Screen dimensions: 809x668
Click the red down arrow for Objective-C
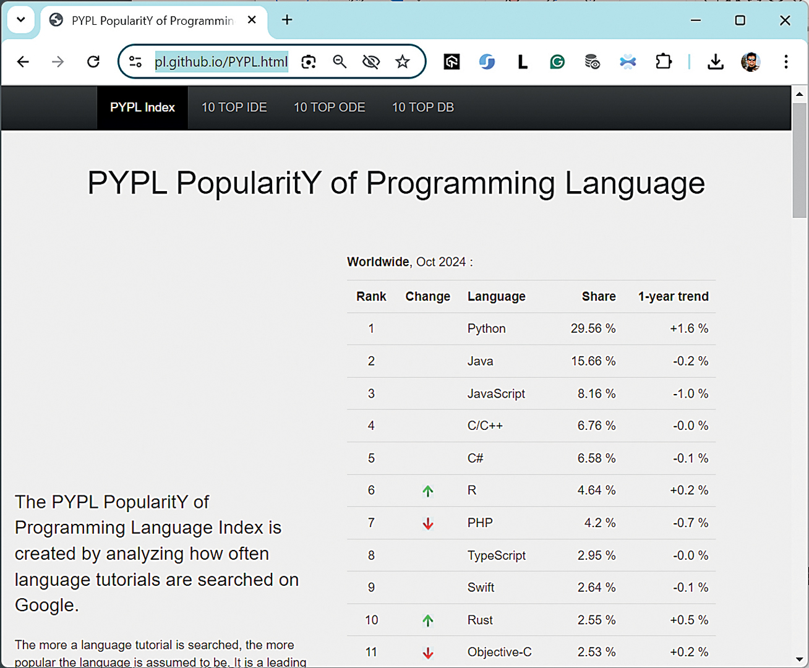[x=427, y=653]
